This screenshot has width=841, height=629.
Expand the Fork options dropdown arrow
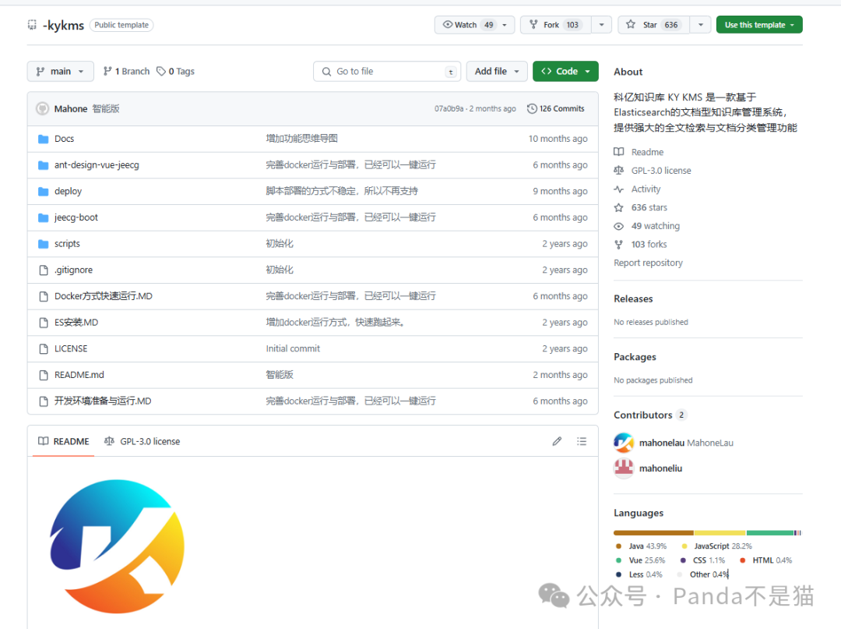(601, 25)
